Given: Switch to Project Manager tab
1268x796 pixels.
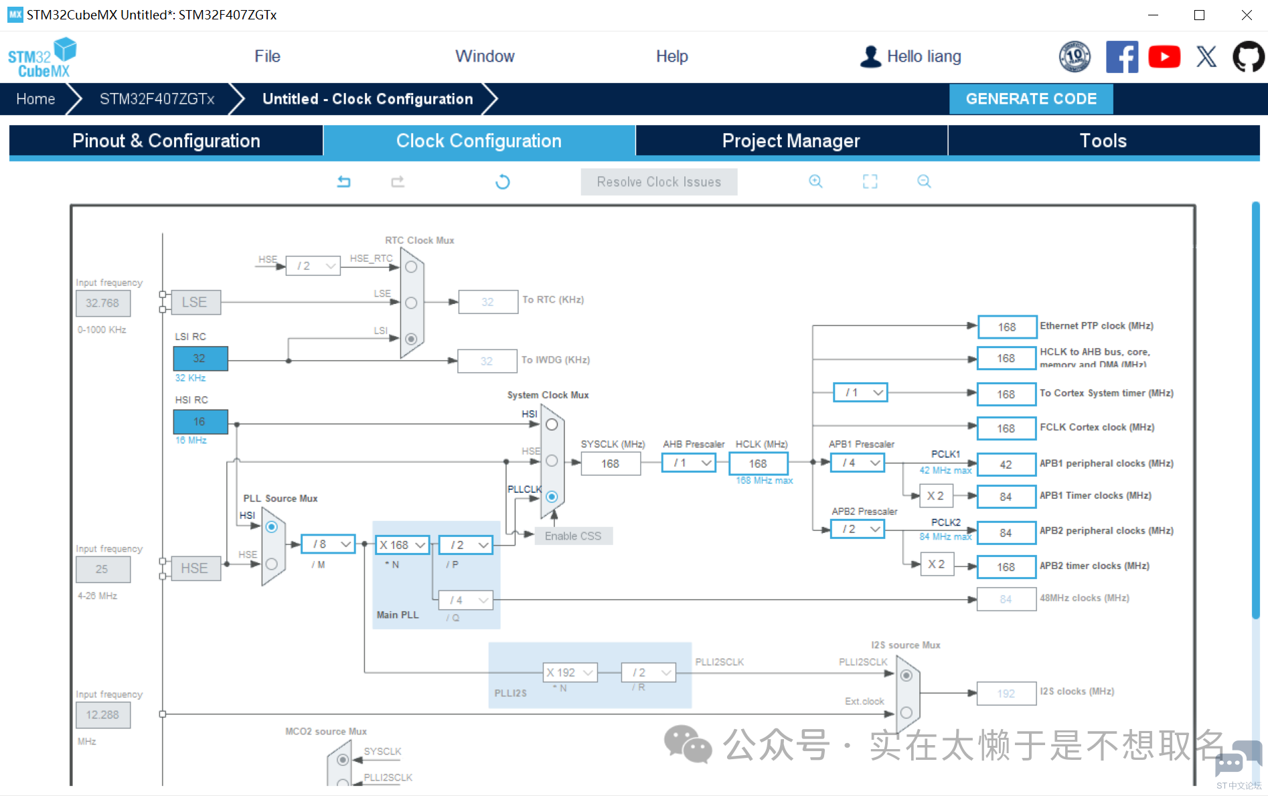Looking at the screenshot, I should pyautogui.click(x=791, y=141).
